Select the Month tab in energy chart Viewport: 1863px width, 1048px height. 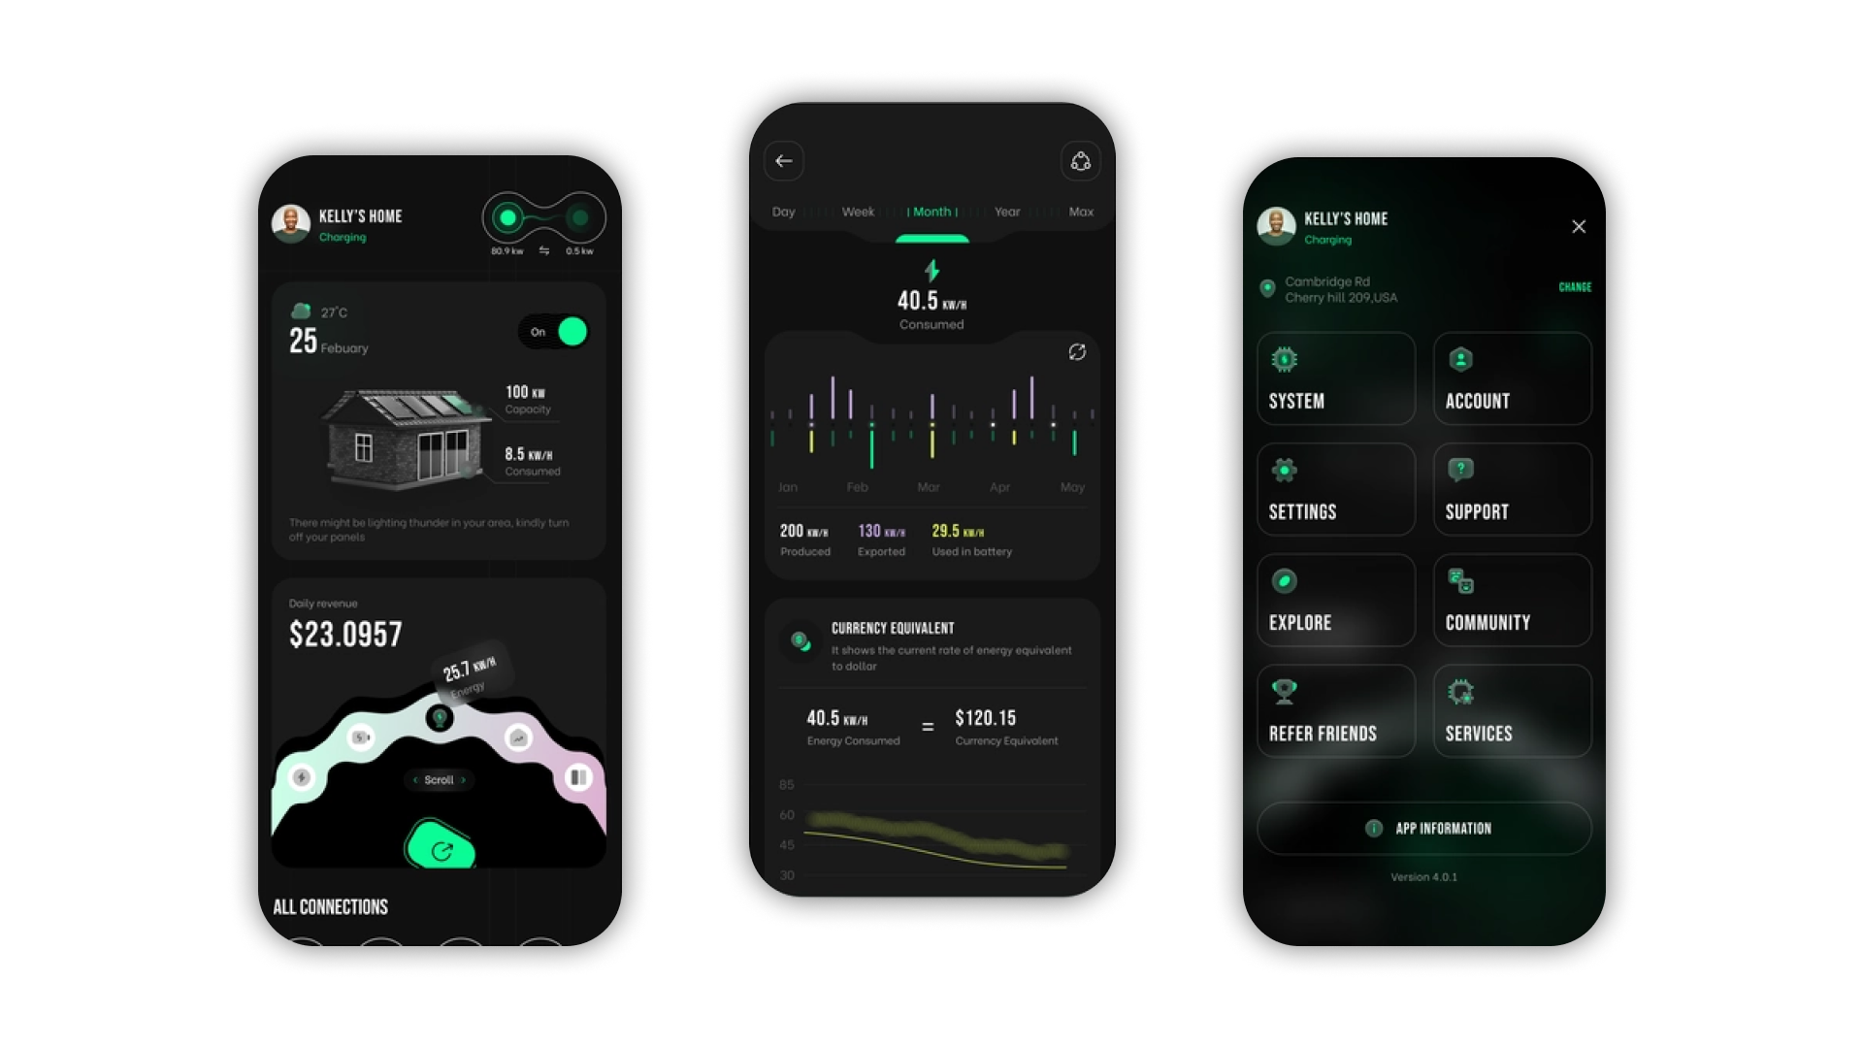(x=931, y=212)
